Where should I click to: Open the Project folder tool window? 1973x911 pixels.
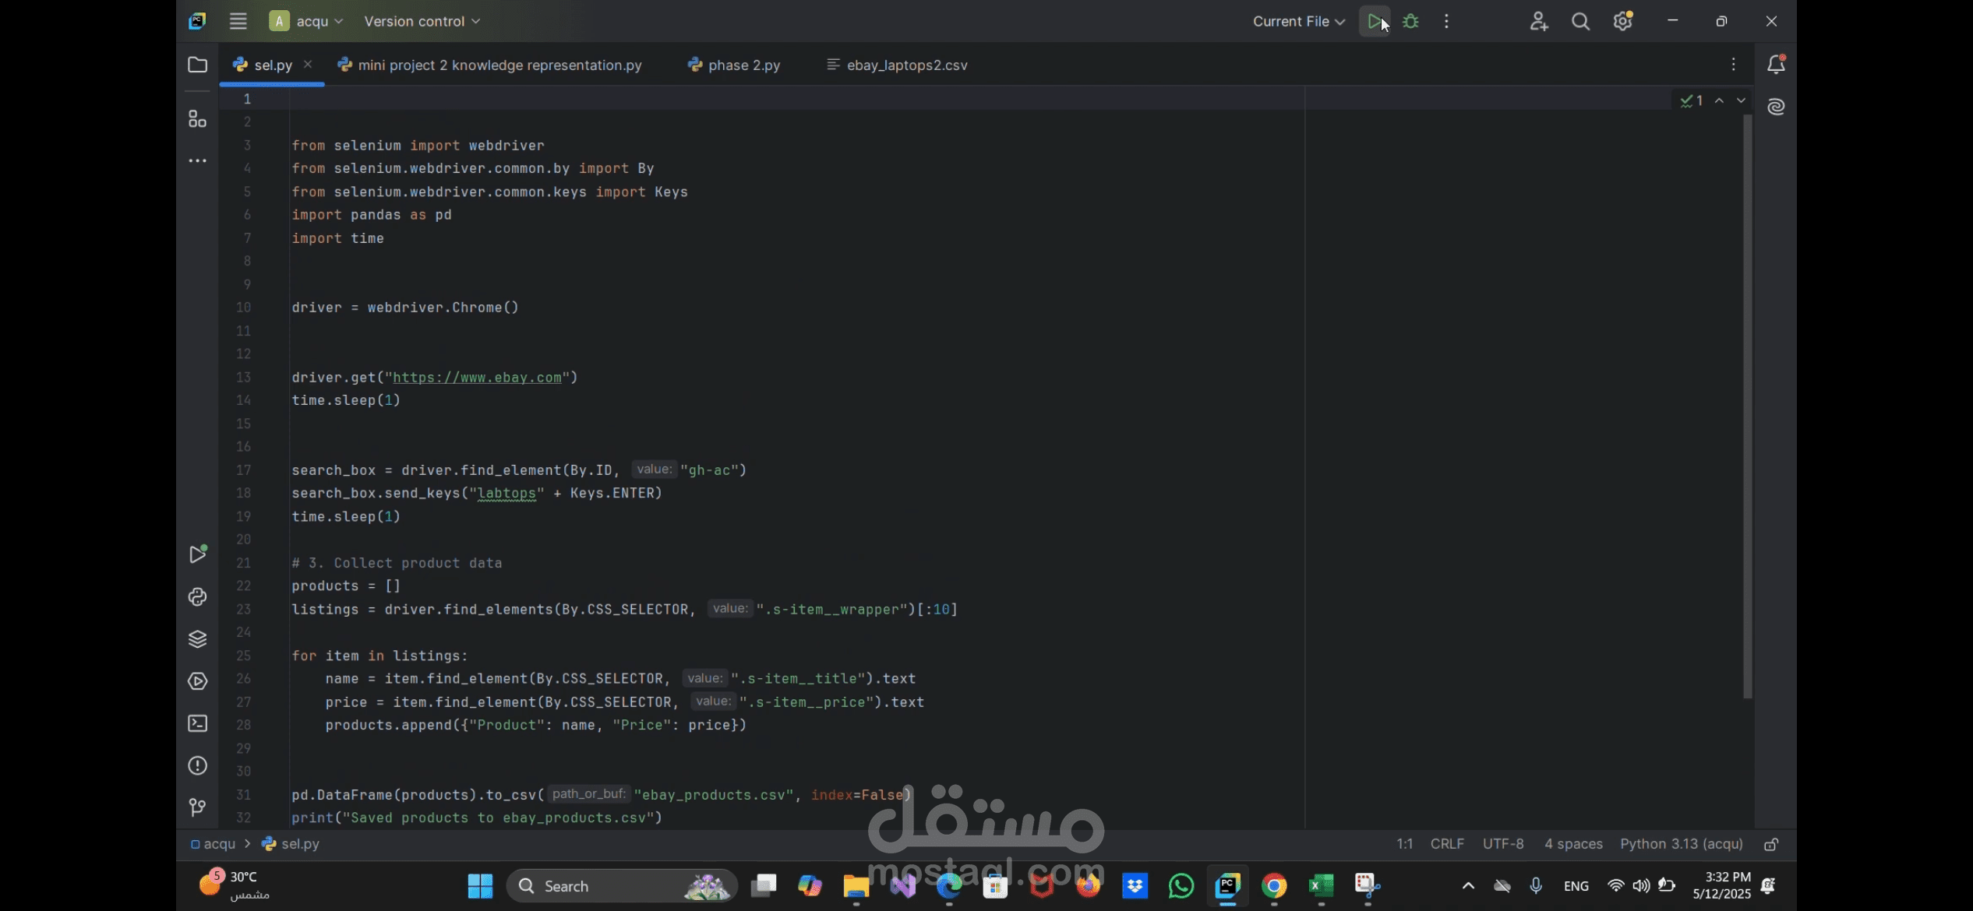tap(198, 65)
